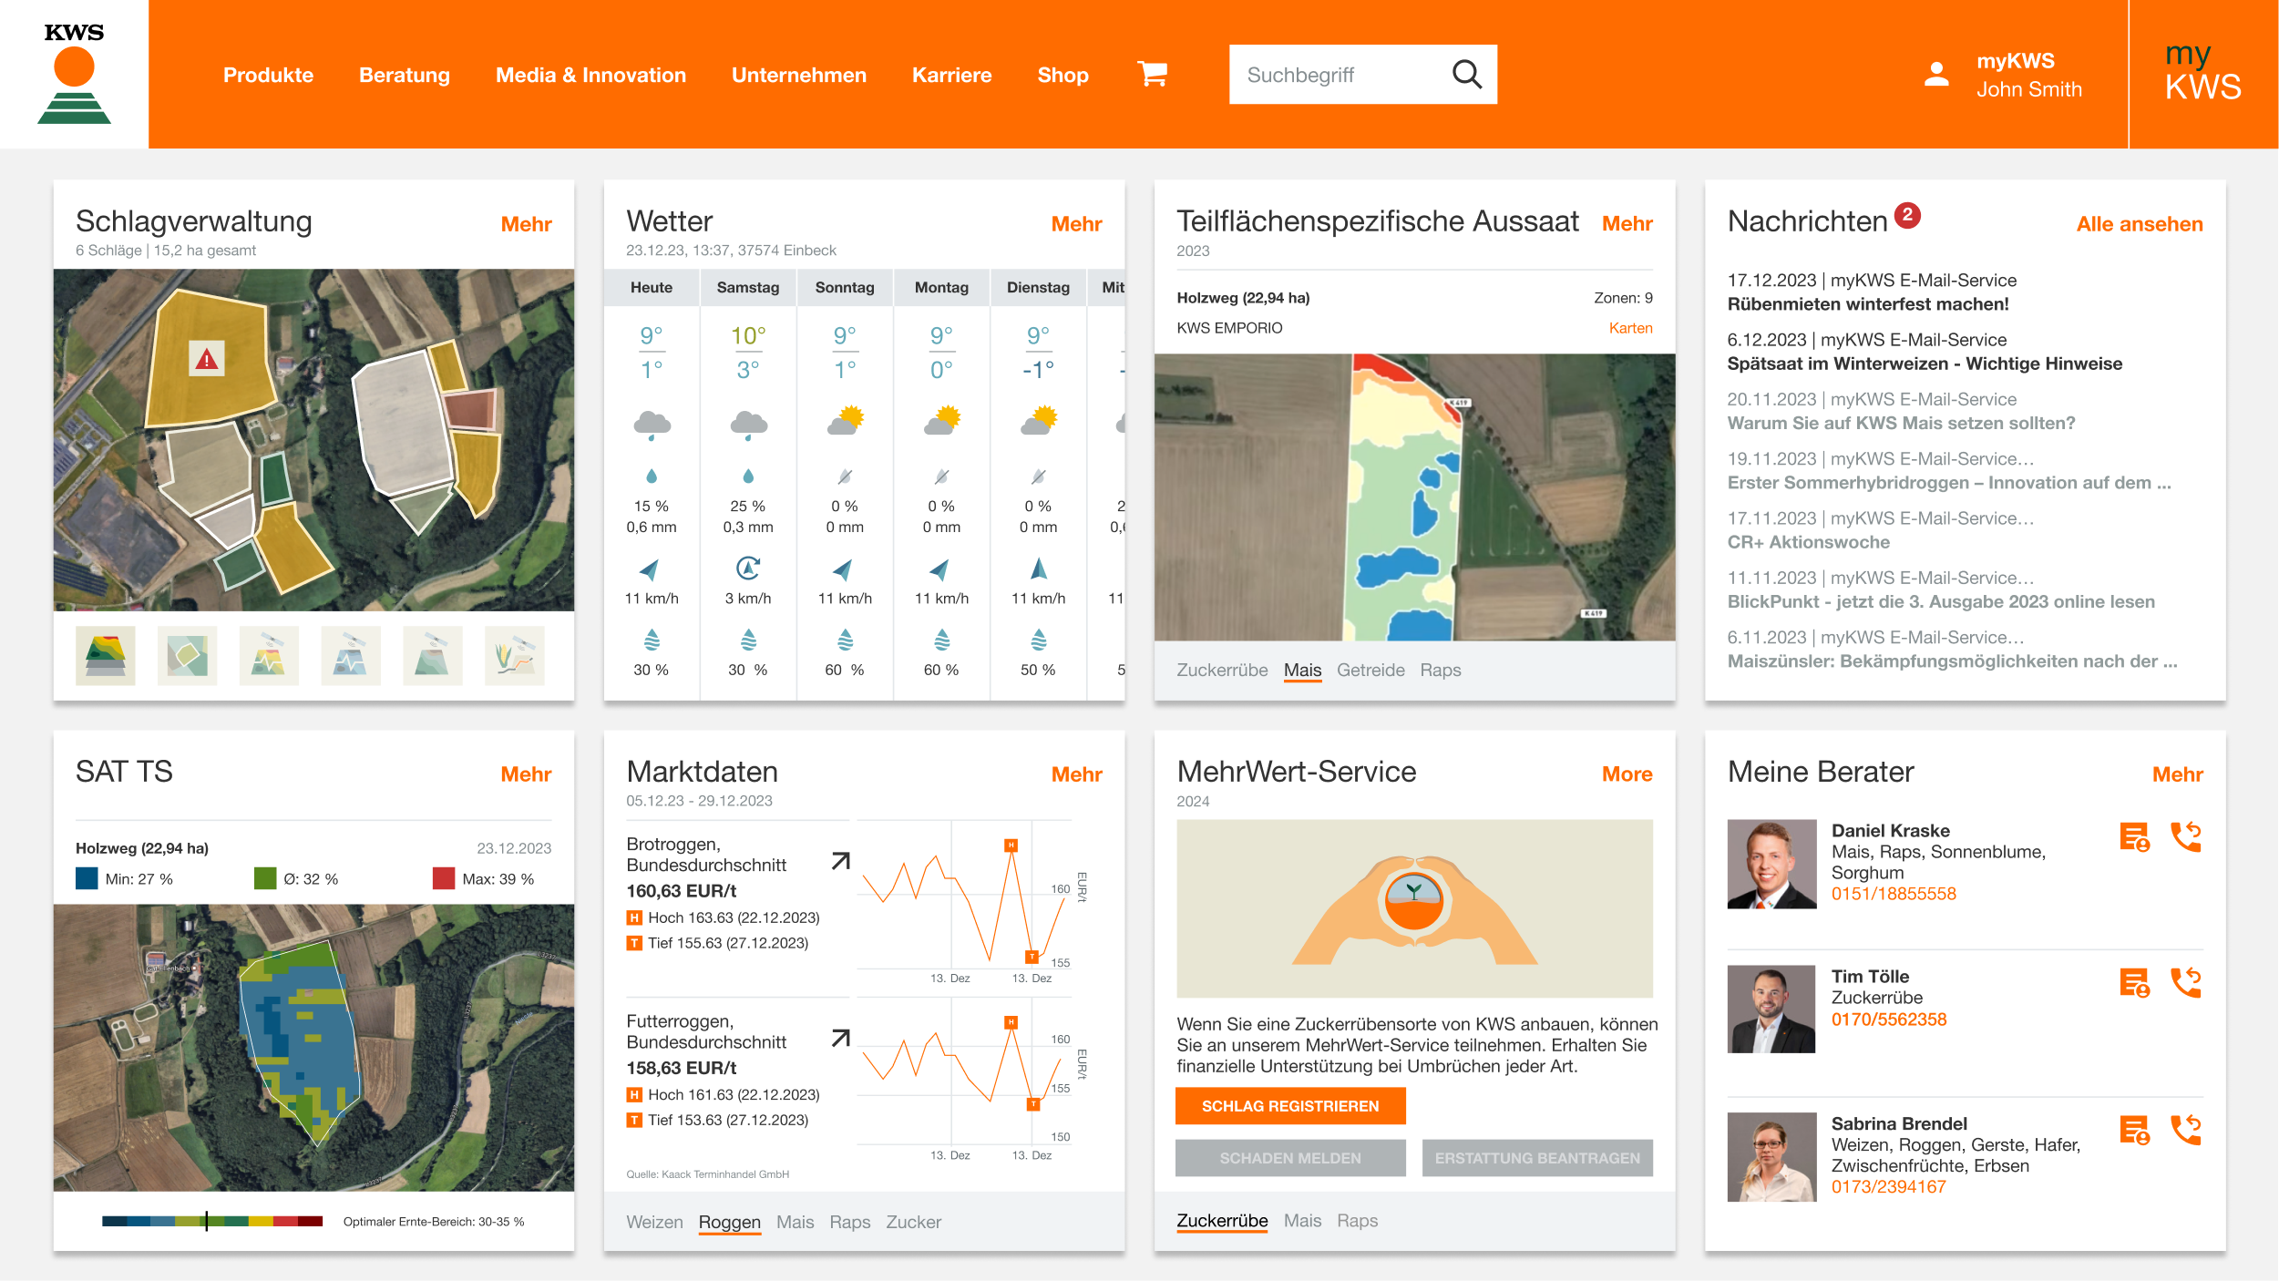The height and width of the screenshot is (1281, 2279).
Task: Click Dienstag wind direction arrow icon
Action: (x=1039, y=569)
